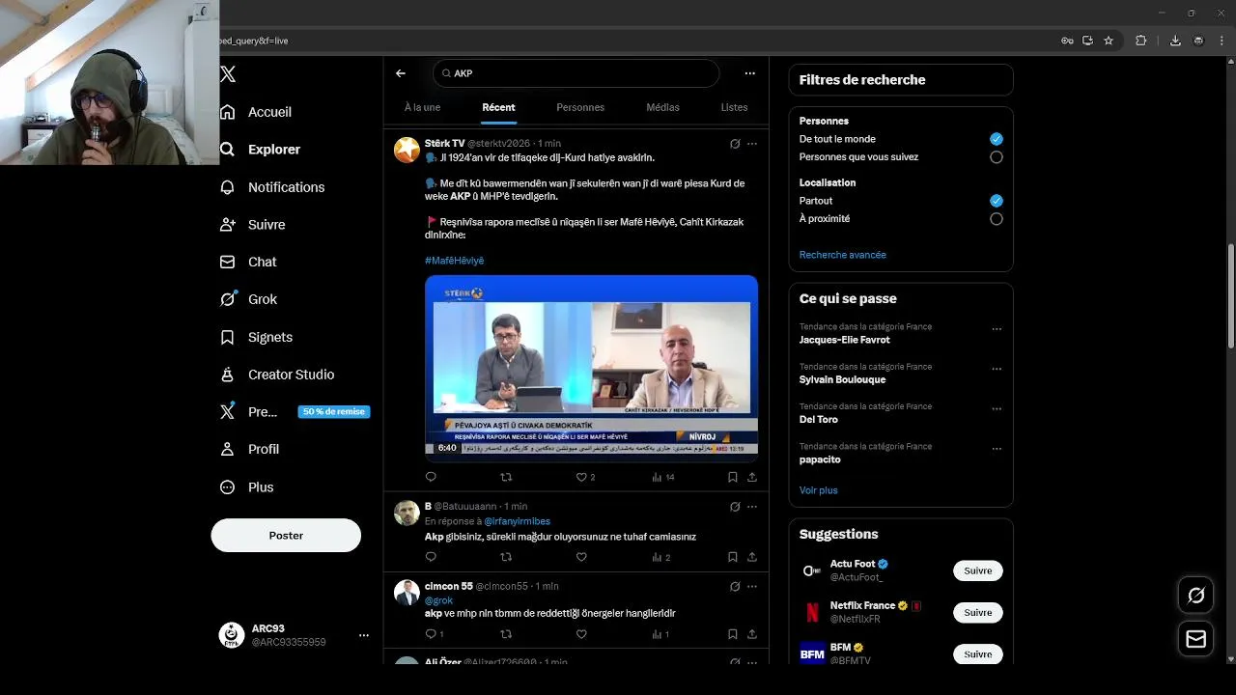Bookmark the Stêrk TV post
The width and height of the screenshot is (1236, 695).
733,477
